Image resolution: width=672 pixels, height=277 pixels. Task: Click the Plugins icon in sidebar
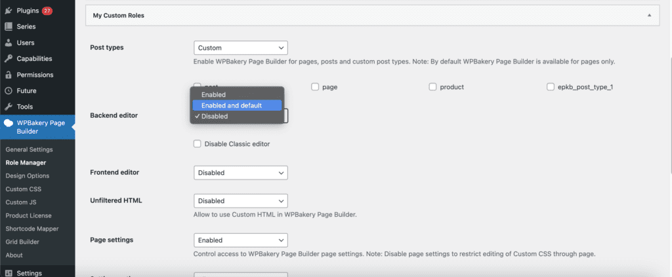(x=8, y=10)
